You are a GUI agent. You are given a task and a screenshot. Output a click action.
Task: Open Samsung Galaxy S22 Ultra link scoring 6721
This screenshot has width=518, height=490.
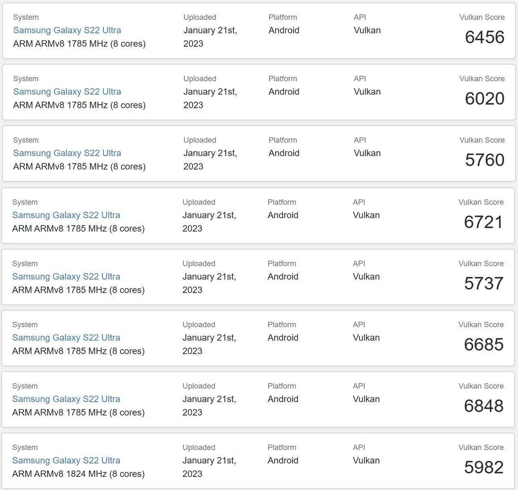click(x=66, y=215)
